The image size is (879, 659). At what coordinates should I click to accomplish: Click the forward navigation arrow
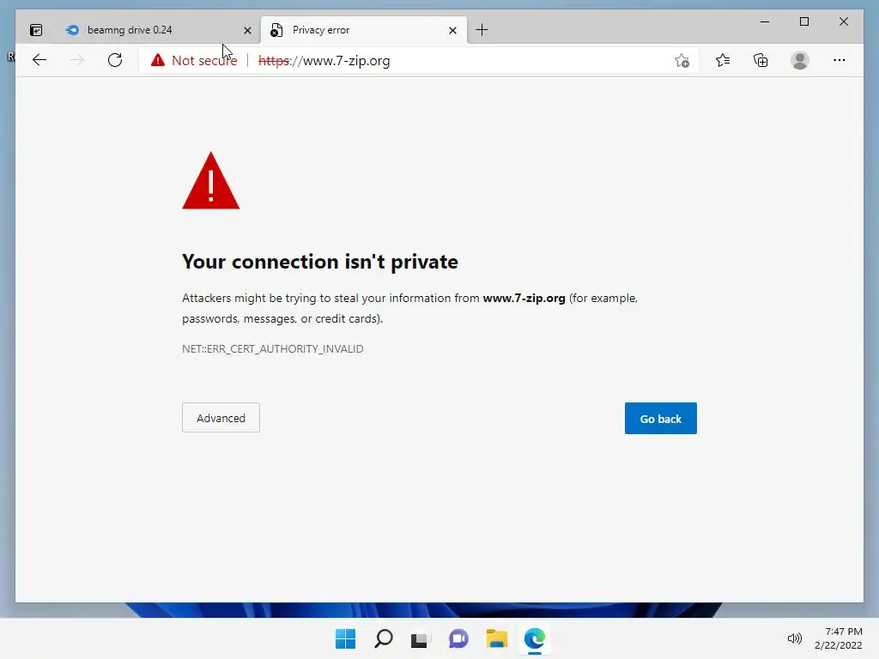pyautogui.click(x=77, y=60)
